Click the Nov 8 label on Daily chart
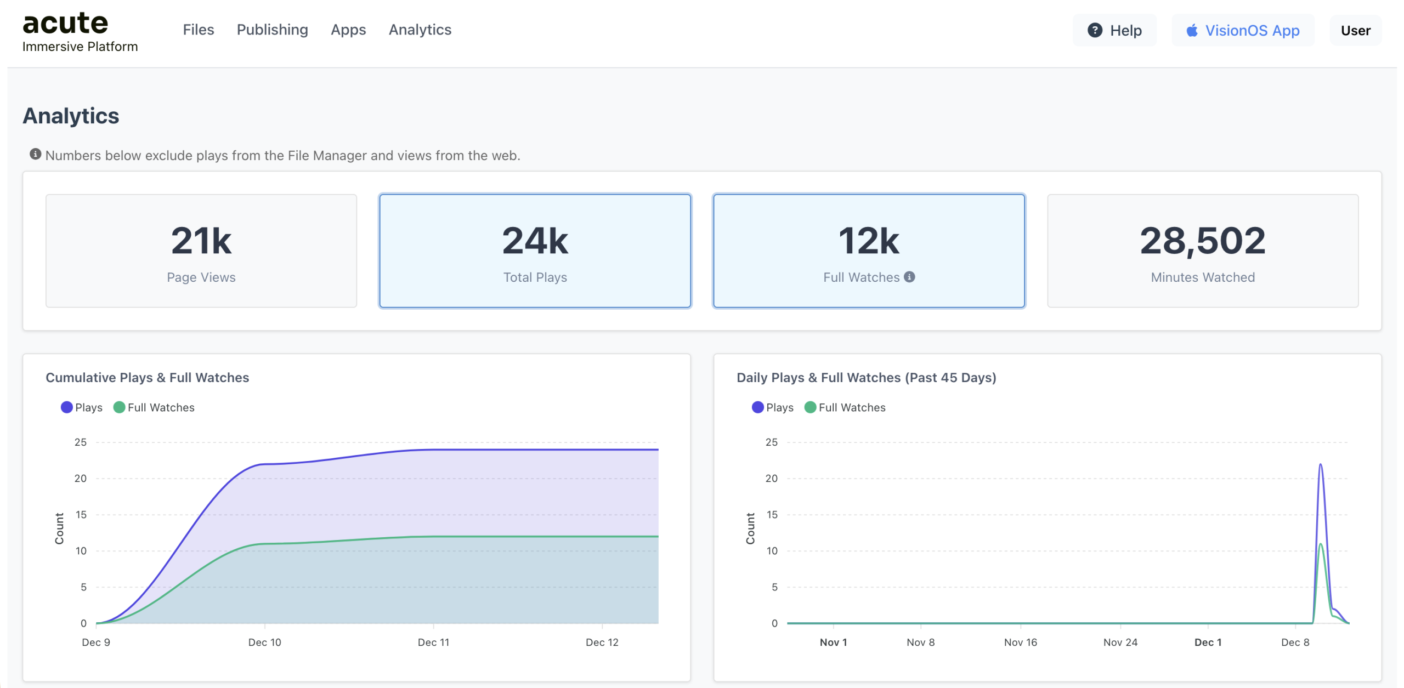The width and height of the screenshot is (1404, 688). tap(920, 642)
